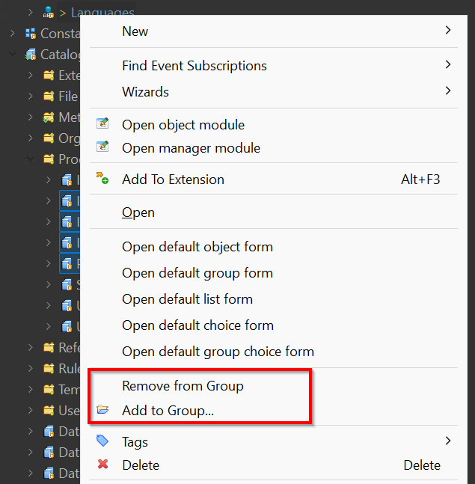Click the Open manager module icon

click(x=102, y=147)
